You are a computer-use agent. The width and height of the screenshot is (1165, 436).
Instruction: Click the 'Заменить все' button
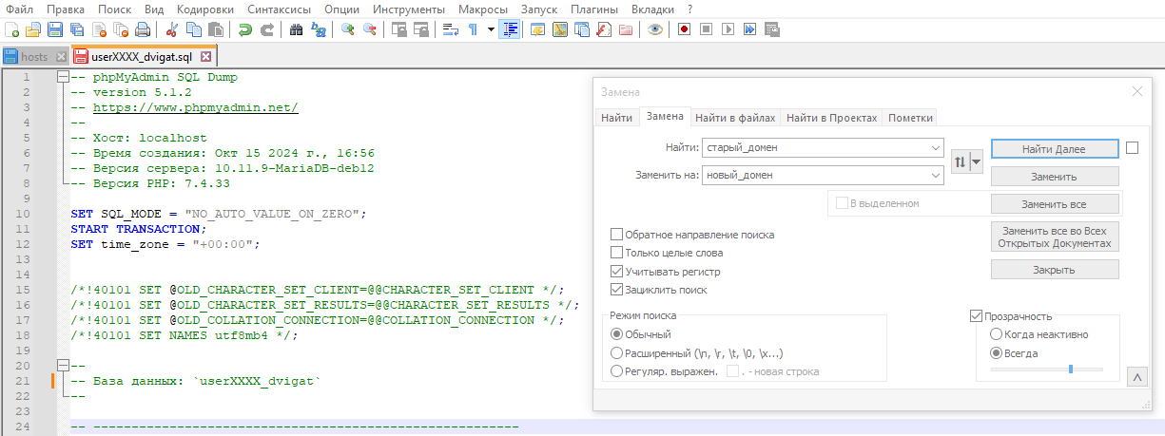[1054, 204]
